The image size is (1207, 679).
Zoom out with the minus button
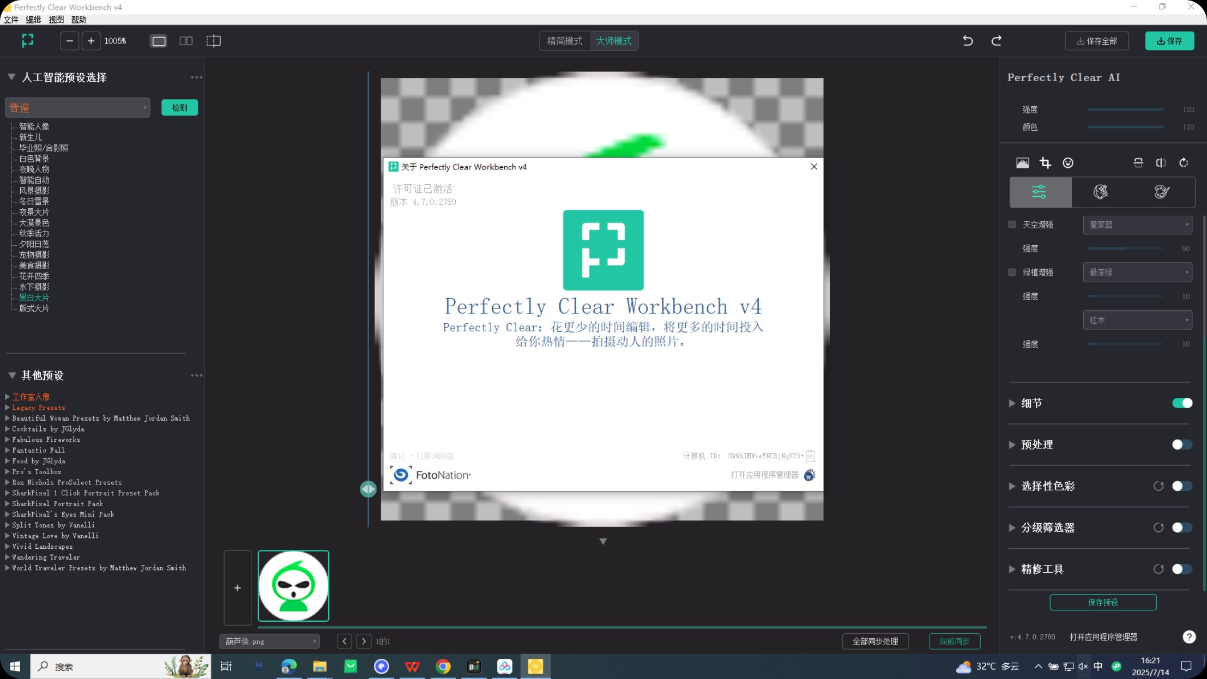point(69,41)
